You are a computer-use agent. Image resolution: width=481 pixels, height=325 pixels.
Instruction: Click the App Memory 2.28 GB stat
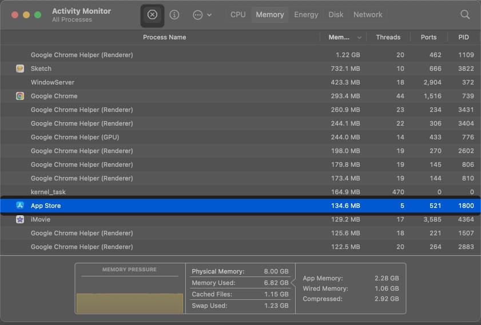pyautogui.click(x=351, y=278)
